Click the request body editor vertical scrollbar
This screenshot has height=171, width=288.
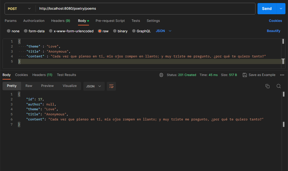pos(283,53)
